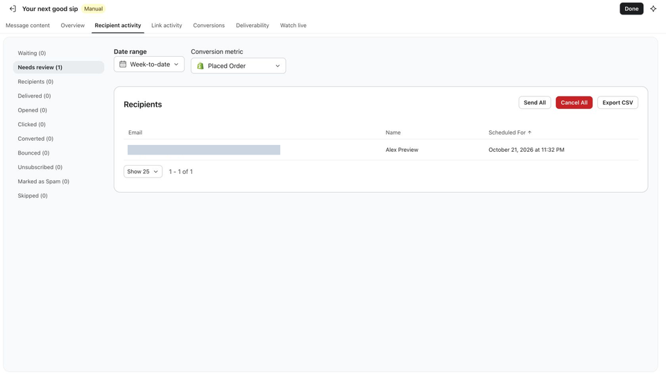The height and width of the screenshot is (375, 666).
Task: Click the Recipients table heading
Action: pyautogui.click(x=143, y=105)
